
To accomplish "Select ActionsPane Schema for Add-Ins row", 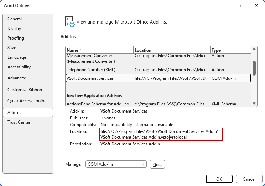I will coord(158,104).
